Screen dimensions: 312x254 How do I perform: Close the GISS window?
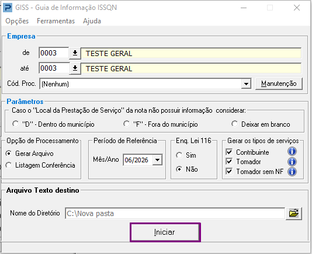coord(297,8)
